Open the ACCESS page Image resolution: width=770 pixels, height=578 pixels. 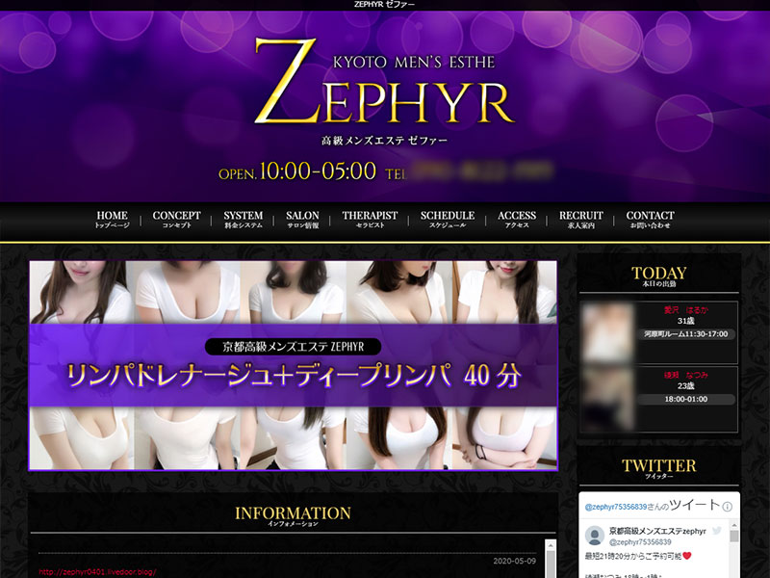point(517,220)
